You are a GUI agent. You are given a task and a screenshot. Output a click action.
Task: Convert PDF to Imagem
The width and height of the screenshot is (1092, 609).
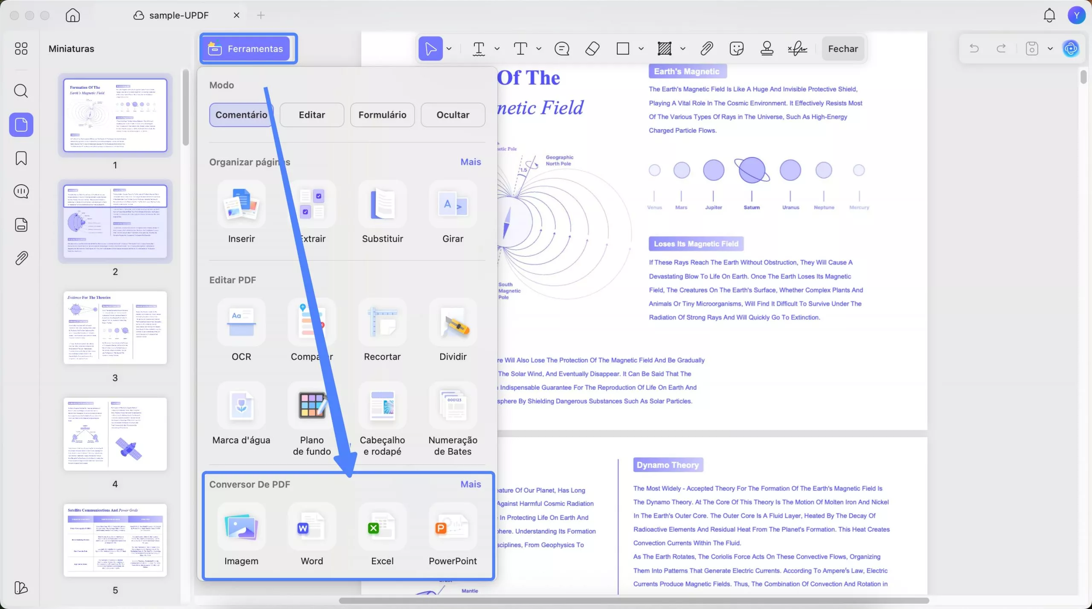(241, 535)
